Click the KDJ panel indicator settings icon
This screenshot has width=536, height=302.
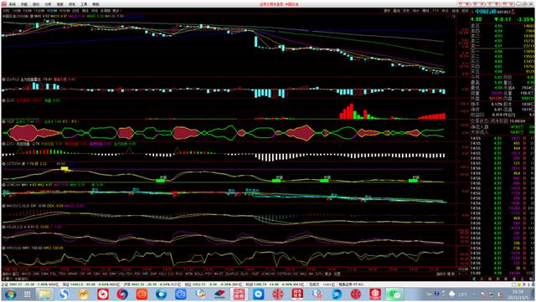point(3,227)
